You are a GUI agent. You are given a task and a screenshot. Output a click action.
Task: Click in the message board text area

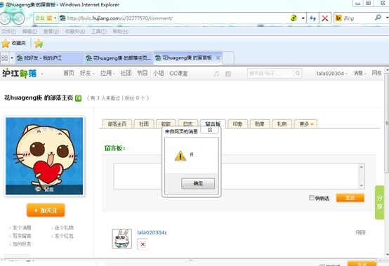(236, 176)
